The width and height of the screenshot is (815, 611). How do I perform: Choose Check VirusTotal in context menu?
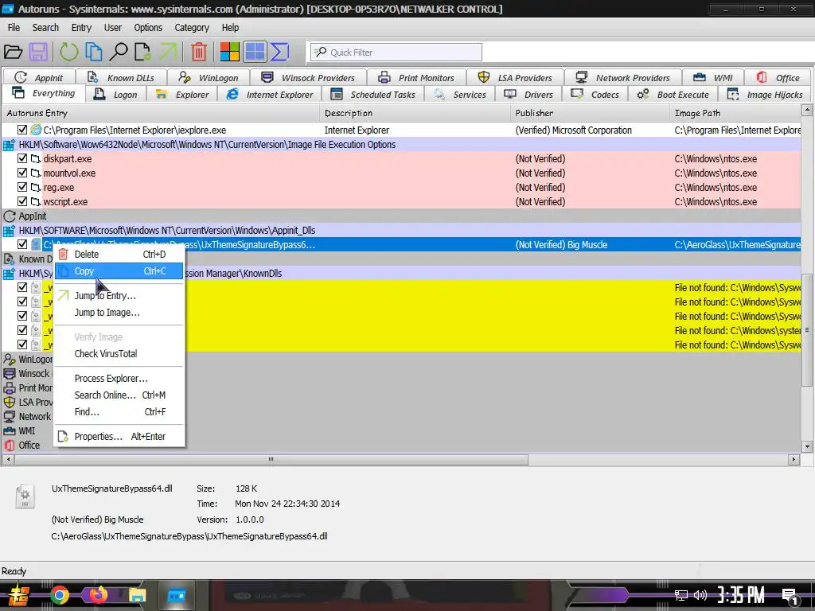[x=119, y=354]
